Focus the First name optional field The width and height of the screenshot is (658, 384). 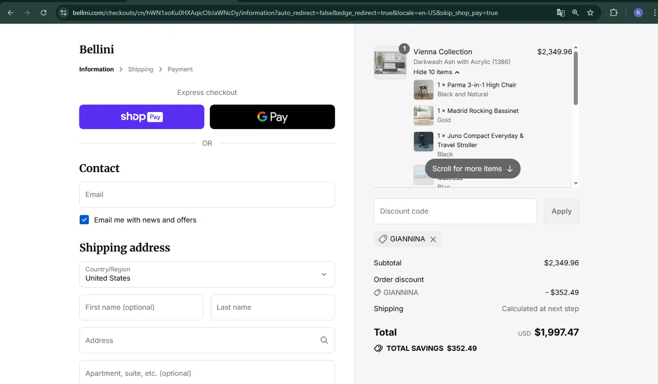(x=141, y=307)
